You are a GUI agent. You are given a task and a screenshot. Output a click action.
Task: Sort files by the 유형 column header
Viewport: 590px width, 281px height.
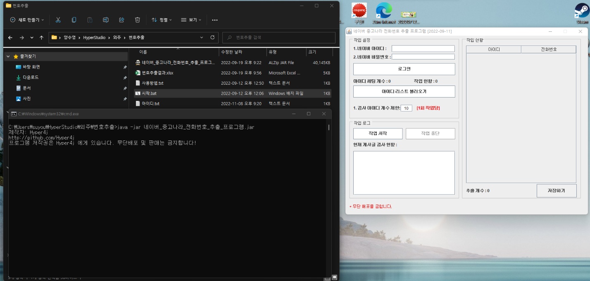tap(286, 52)
